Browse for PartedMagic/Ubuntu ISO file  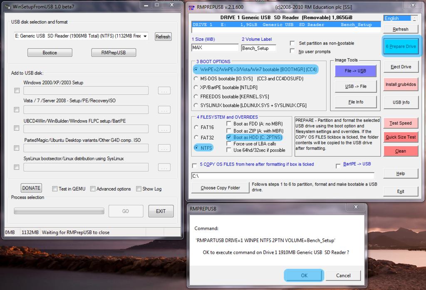tap(164, 148)
